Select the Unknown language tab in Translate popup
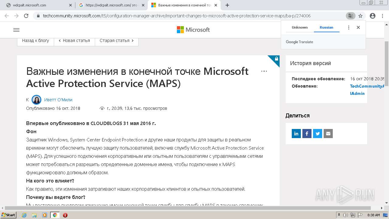This screenshot has width=389, height=219. coord(300,27)
